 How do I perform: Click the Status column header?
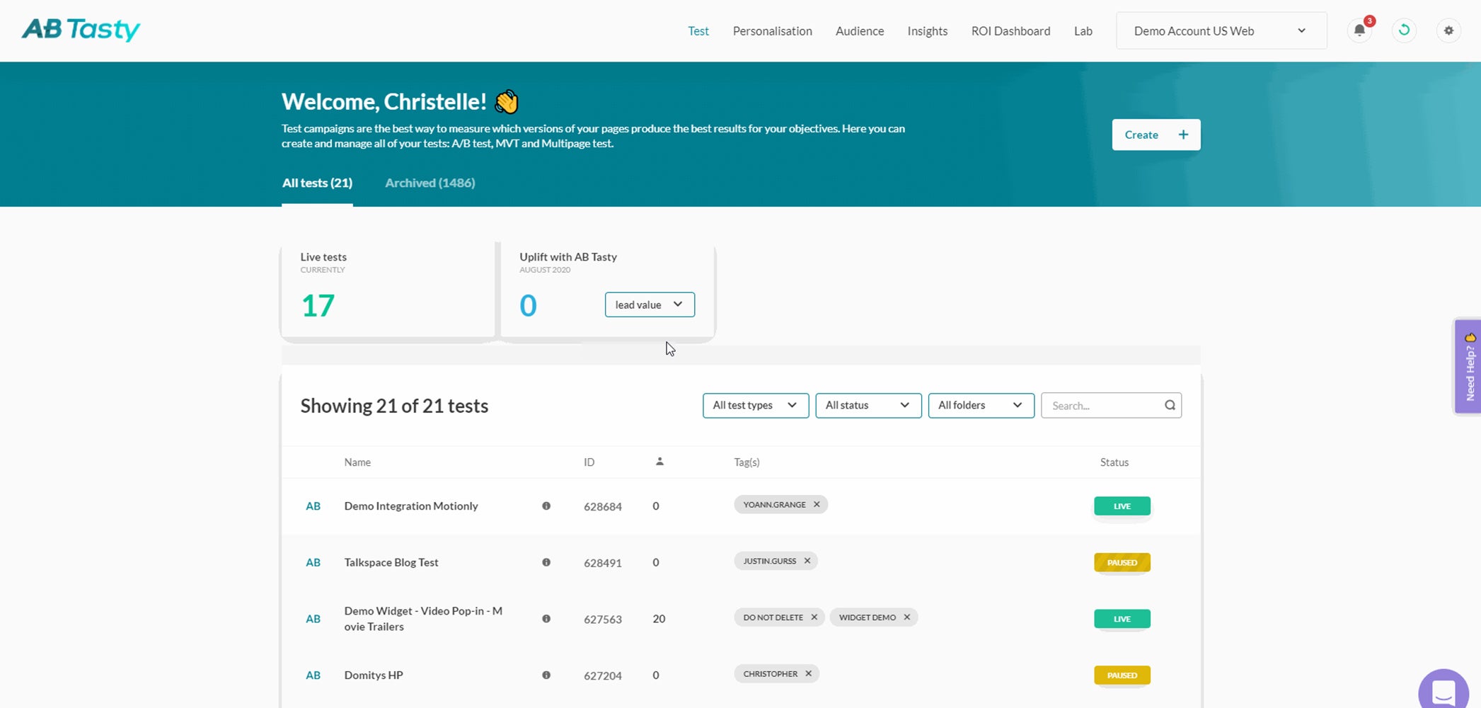click(x=1114, y=462)
